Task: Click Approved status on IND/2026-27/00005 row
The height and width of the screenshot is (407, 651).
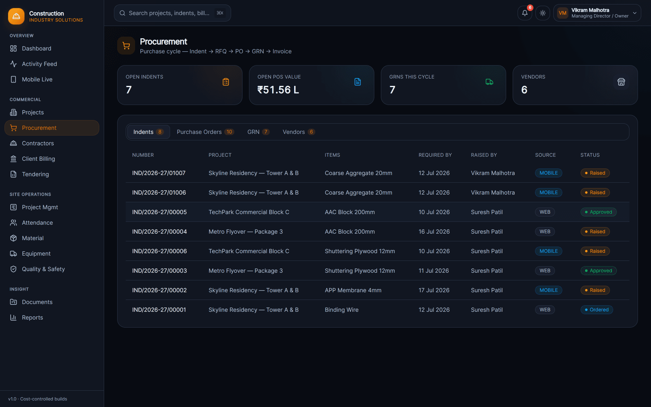Action: (x=599, y=212)
